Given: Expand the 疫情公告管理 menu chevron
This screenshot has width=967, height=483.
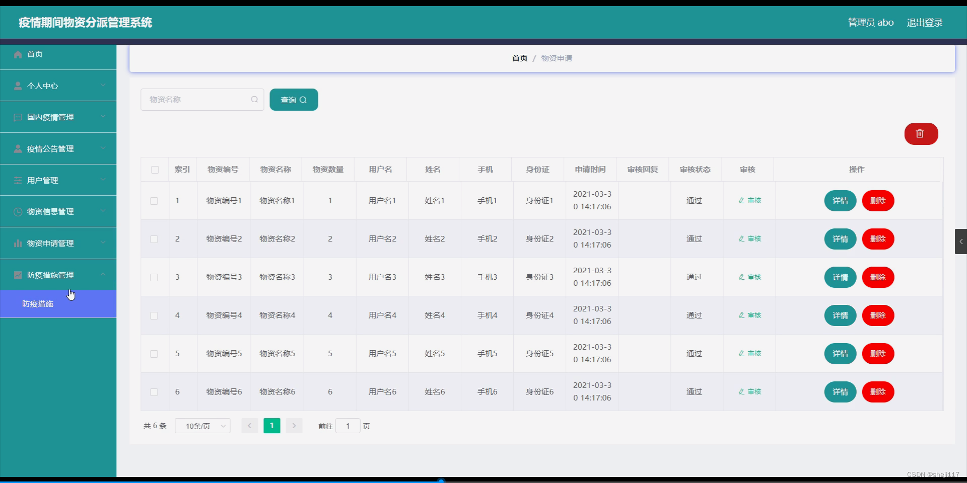Looking at the screenshot, I should (103, 148).
